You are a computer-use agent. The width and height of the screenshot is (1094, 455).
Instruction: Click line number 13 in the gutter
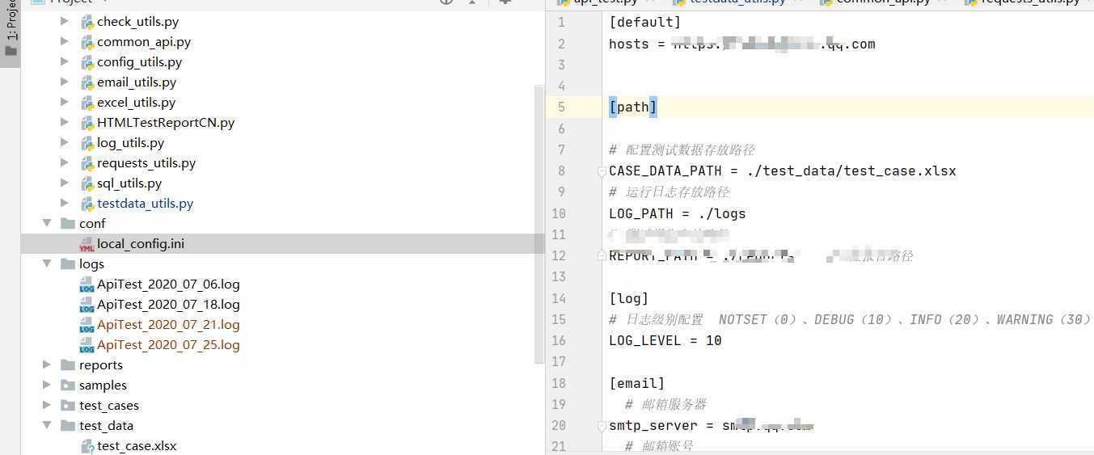(559, 276)
